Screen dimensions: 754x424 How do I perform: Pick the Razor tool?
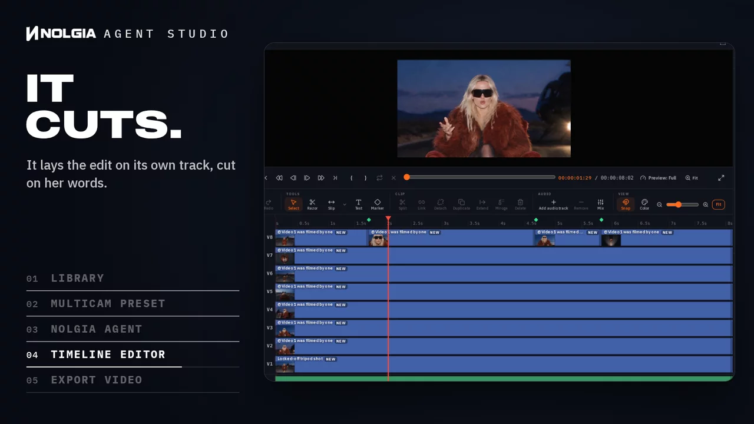click(x=312, y=204)
